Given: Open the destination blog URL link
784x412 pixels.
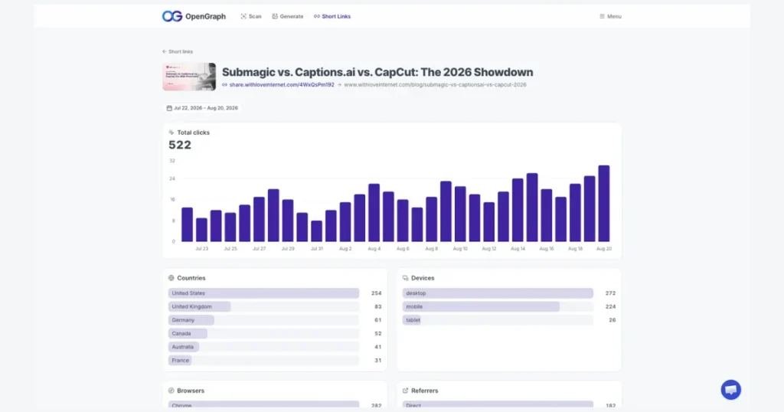Looking at the screenshot, I should click(x=435, y=85).
